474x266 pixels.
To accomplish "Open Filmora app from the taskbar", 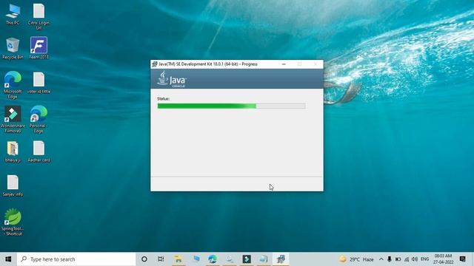I will pyautogui.click(x=247, y=259).
